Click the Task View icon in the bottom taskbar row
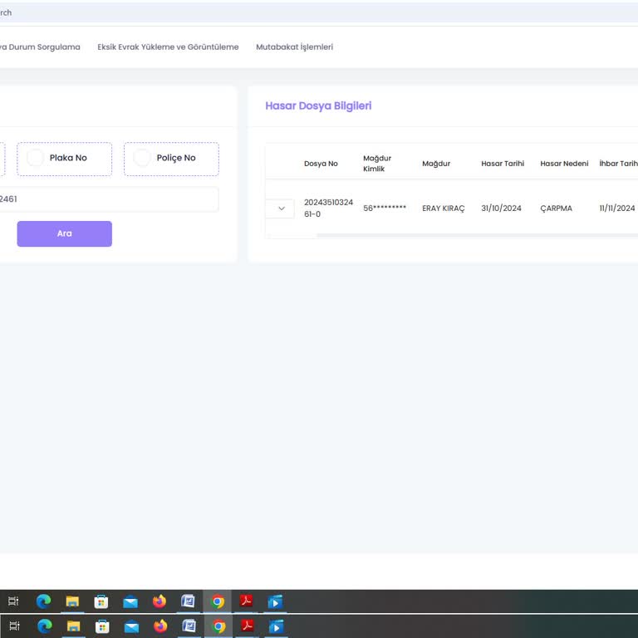Screen dimensions: 638x638 13,626
